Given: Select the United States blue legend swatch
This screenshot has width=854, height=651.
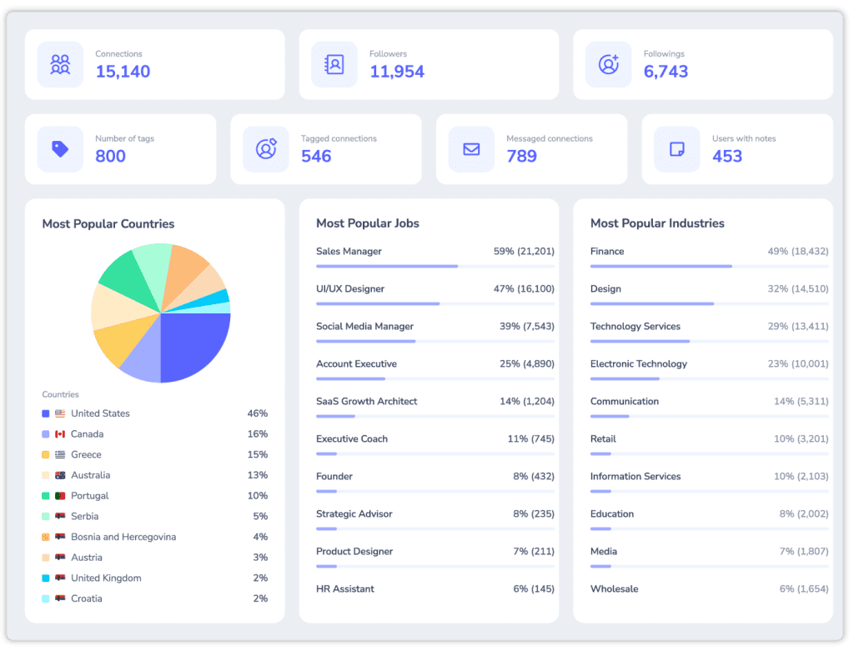Looking at the screenshot, I should pyautogui.click(x=46, y=413).
